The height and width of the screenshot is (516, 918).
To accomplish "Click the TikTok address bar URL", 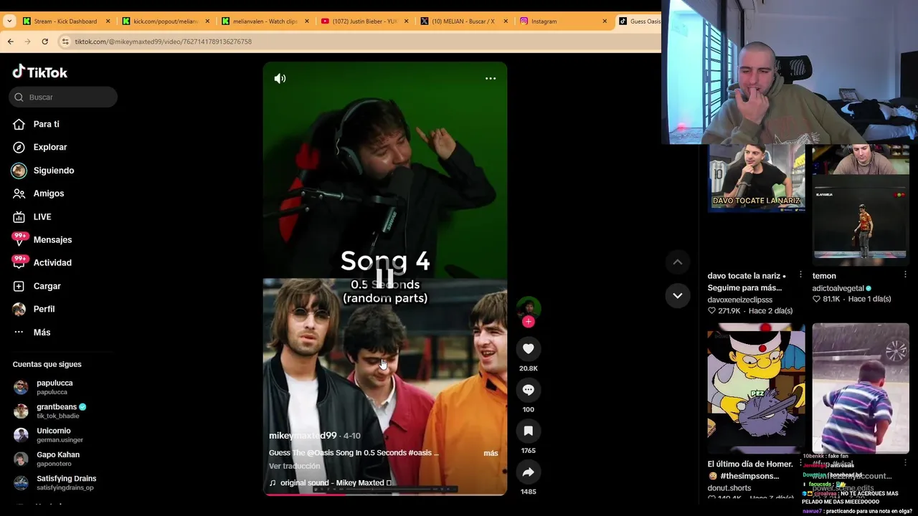I will 164,42.
